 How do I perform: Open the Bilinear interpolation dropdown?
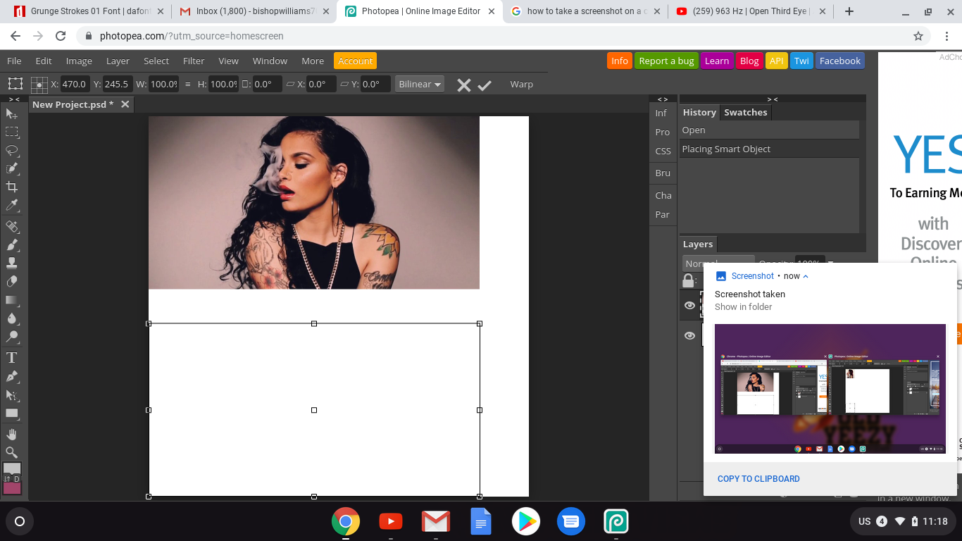point(420,84)
